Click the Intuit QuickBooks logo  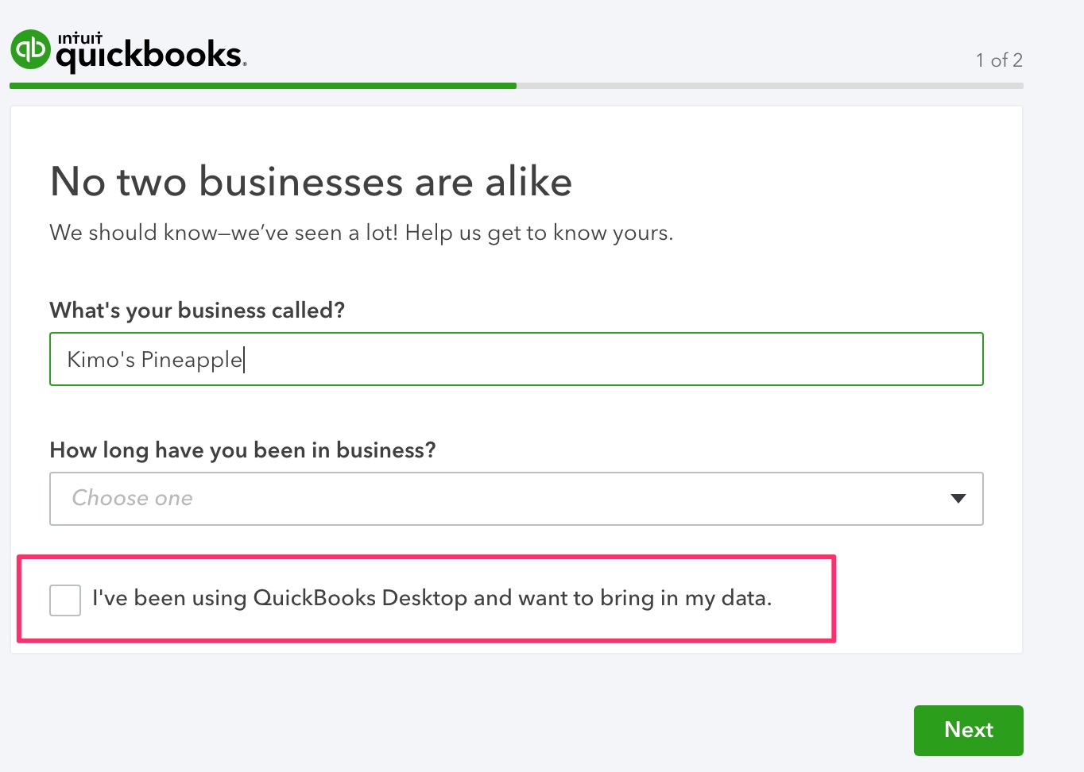pos(128,50)
